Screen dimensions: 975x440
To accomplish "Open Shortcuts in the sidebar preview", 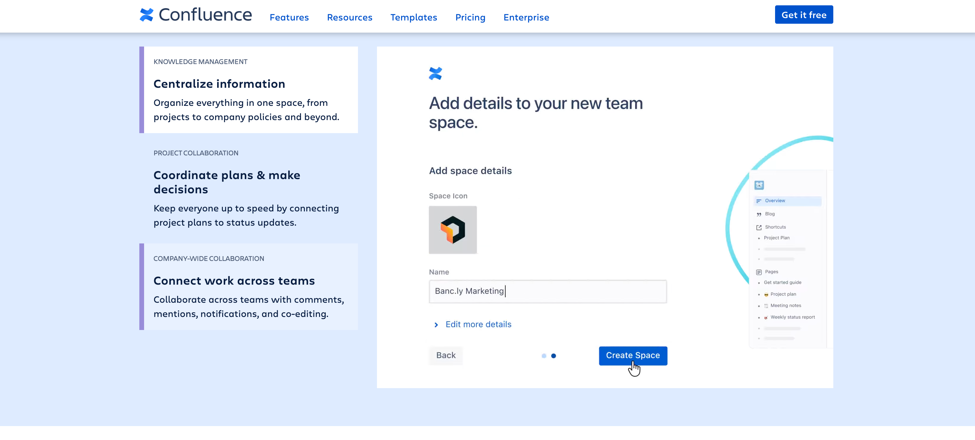I will pos(775,227).
